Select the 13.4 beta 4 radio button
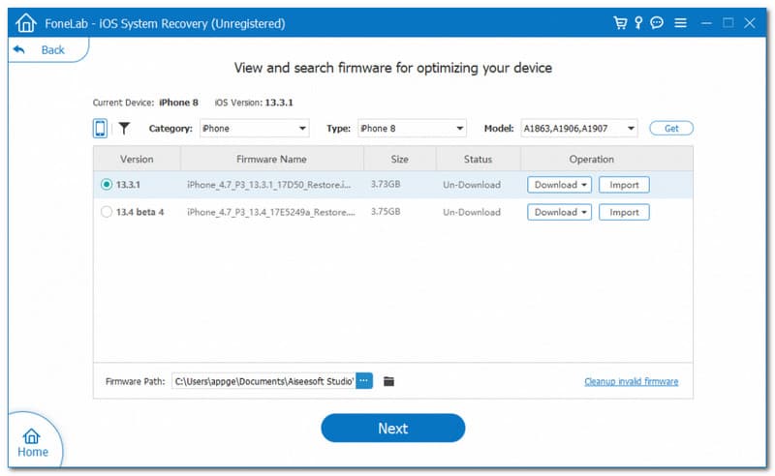This screenshot has width=775, height=476. (107, 212)
